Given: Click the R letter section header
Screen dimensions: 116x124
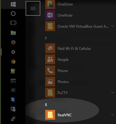Looking at the screenshot, I should point(46,105).
